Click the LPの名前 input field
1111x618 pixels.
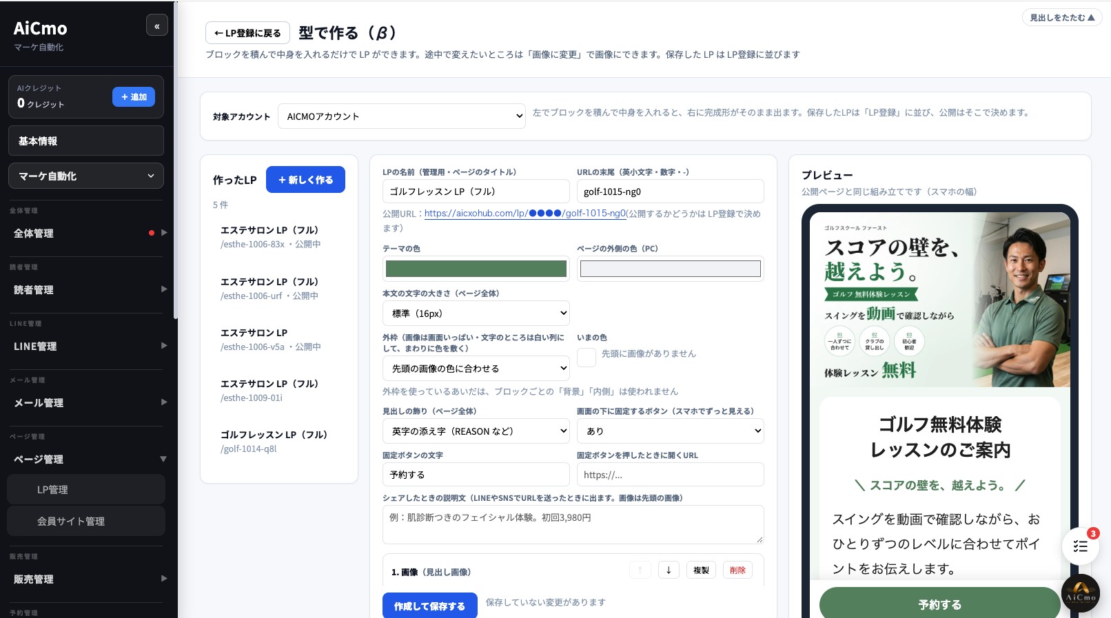point(476,192)
